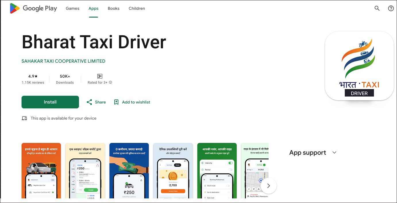The image size is (397, 203).
Task: Open the orange first screenshot thumbnail
Action: (x=41, y=171)
